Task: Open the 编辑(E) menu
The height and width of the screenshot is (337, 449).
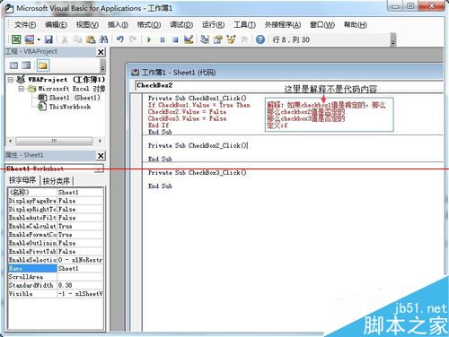Action: pos(56,25)
